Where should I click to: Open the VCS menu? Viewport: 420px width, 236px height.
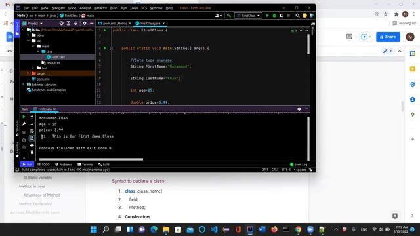click(144, 8)
